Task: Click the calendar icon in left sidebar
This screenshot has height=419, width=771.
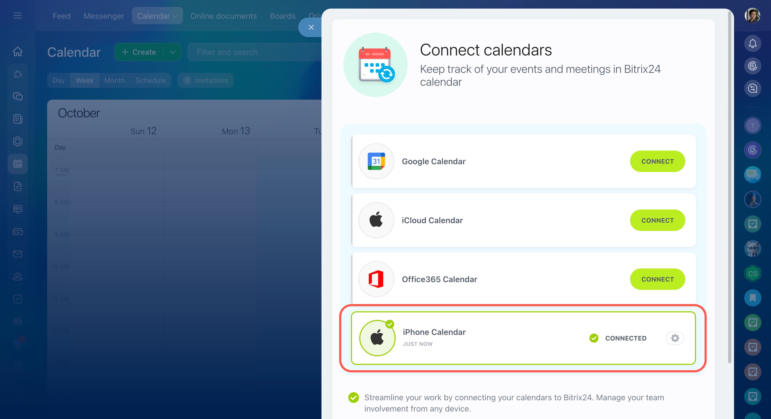Action: [x=18, y=164]
